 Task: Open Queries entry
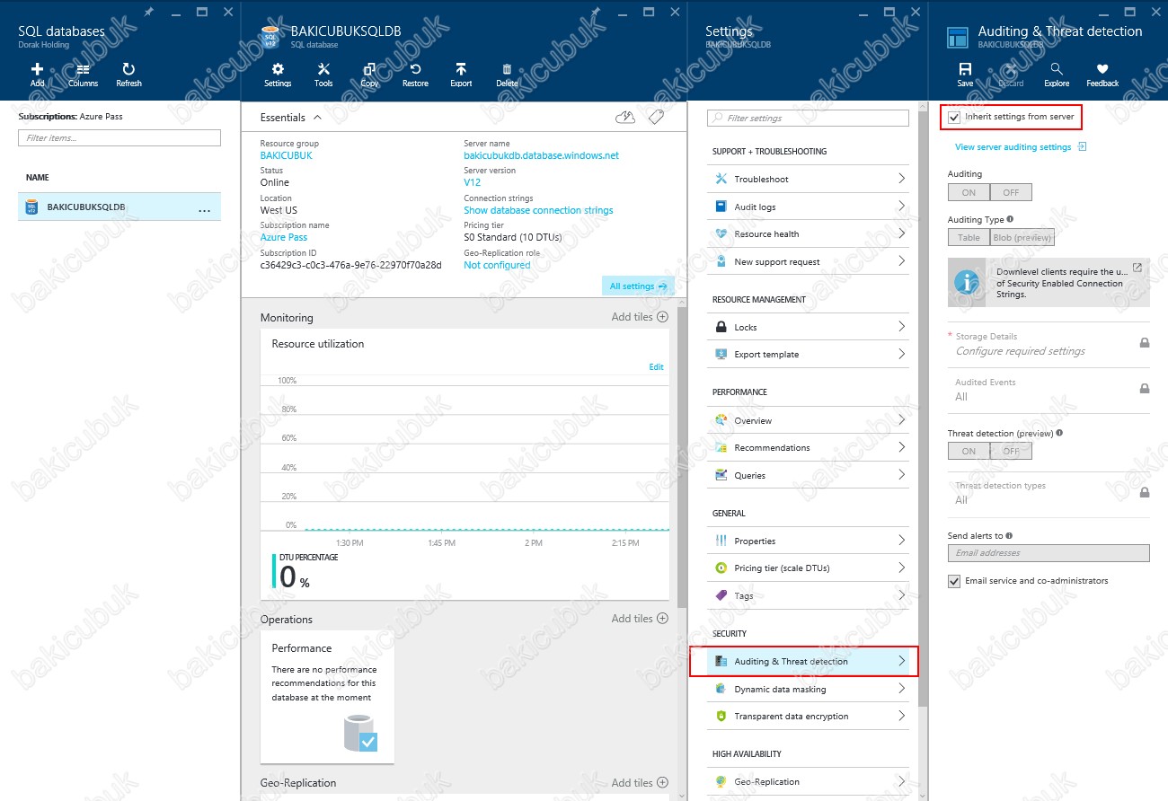pyautogui.click(x=808, y=475)
